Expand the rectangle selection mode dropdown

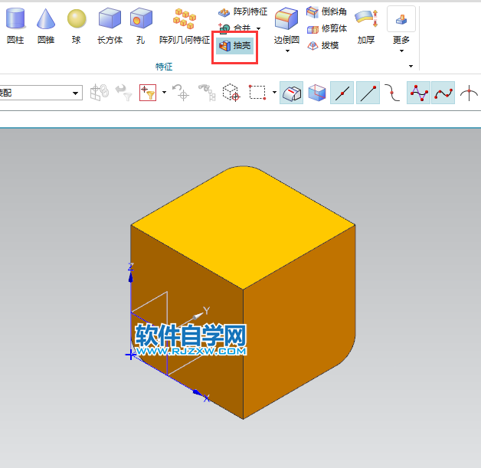(x=274, y=93)
